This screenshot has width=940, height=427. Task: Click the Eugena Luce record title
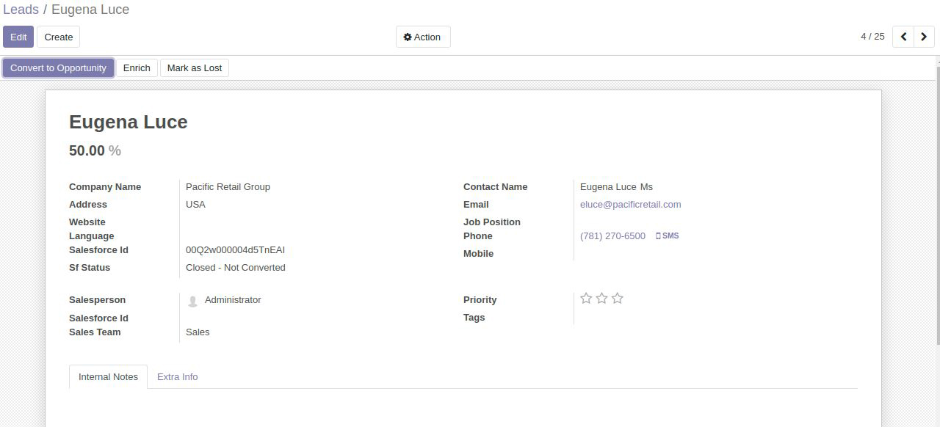pyautogui.click(x=129, y=122)
